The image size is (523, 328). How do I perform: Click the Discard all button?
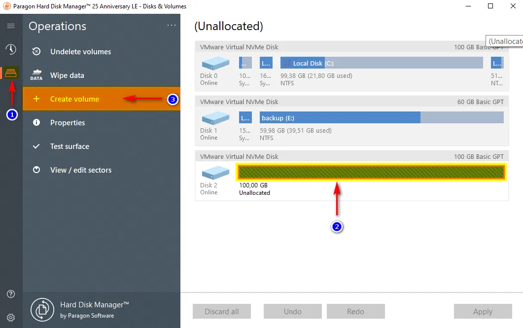[x=222, y=311]
